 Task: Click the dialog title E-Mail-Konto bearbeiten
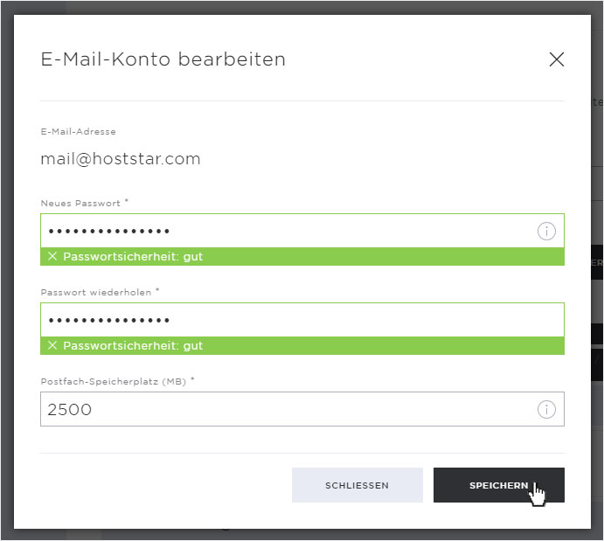pyautogui.click(x=163, y=59)
